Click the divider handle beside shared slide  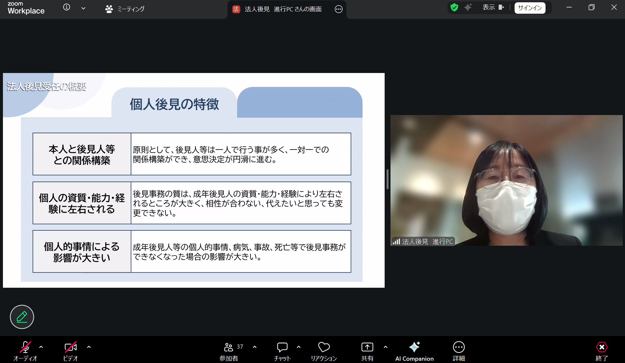pyautogui.click(x=387, y=179)
